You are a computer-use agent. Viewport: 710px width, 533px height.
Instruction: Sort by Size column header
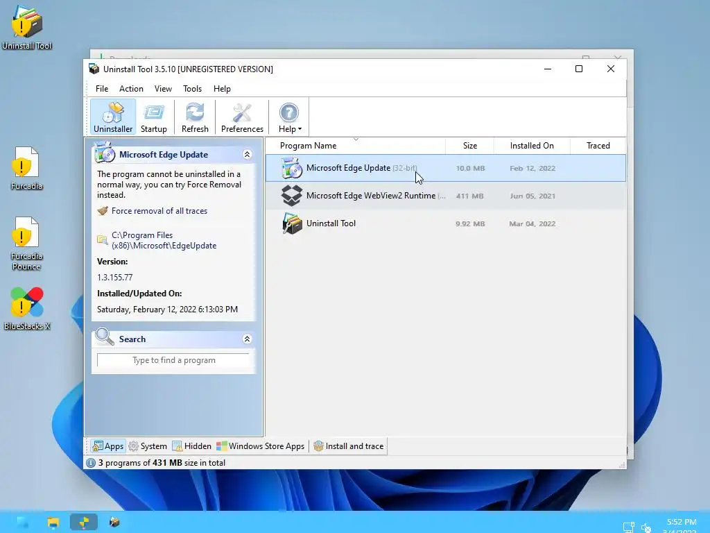point(469,146)
